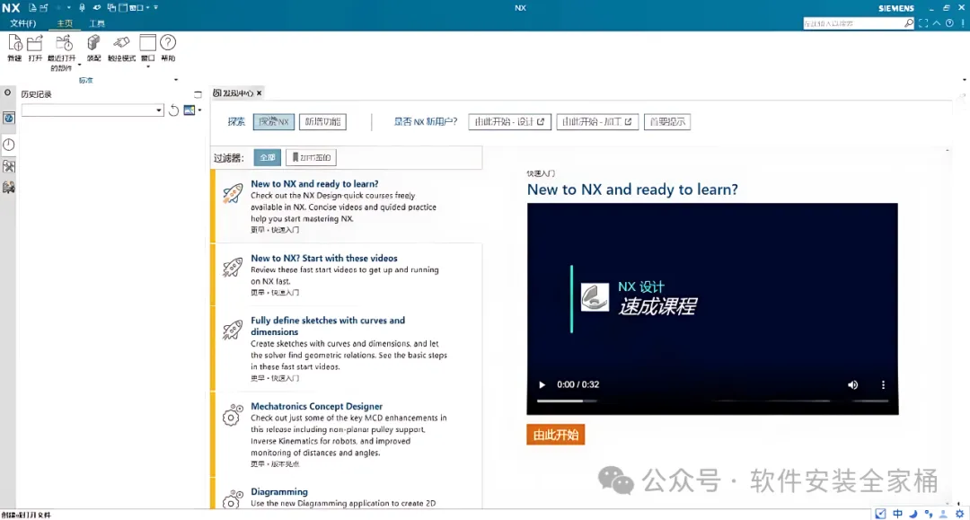This screenshot has height=520, width=970.
Task: Select the bookmarked items filter
Action: (x=311, y=158)
